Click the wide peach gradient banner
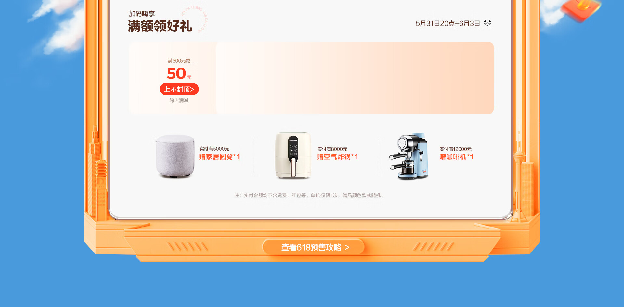The height and width of the screenshot is (307, 624). coord(355,78)
